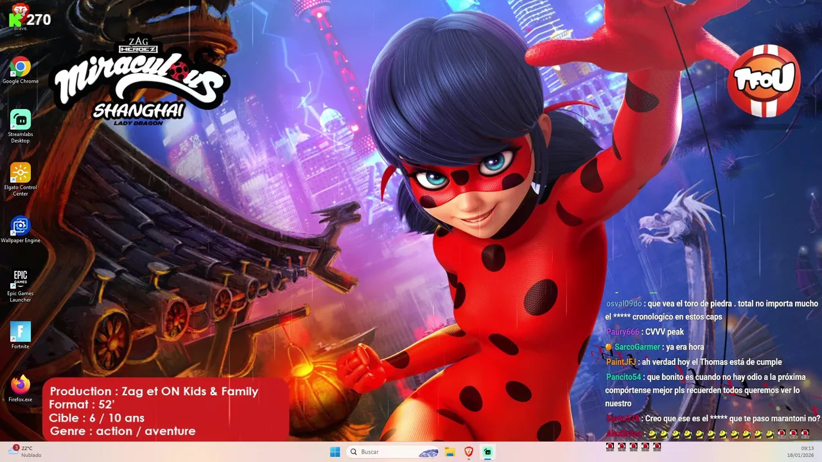Select the Wallpaper Engine desktop icon
The height and width of the screenshot is (462, 822).
[x=20, y=230]
